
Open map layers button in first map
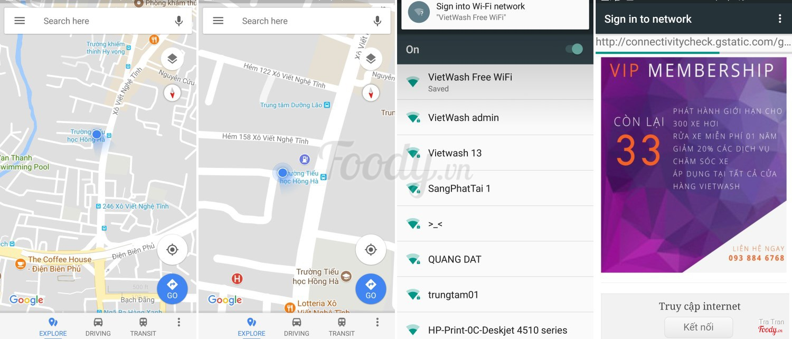(172, 59)
